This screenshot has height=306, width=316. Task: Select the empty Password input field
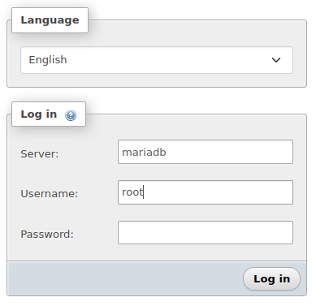(x=206, y=233)
